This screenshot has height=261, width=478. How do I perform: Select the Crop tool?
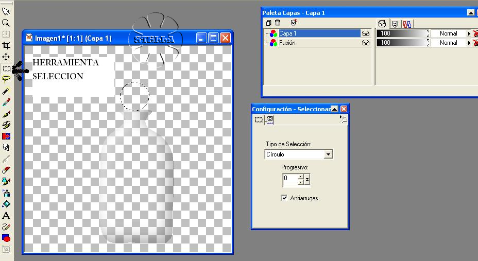pyautogui.click(x=6, y=45)
